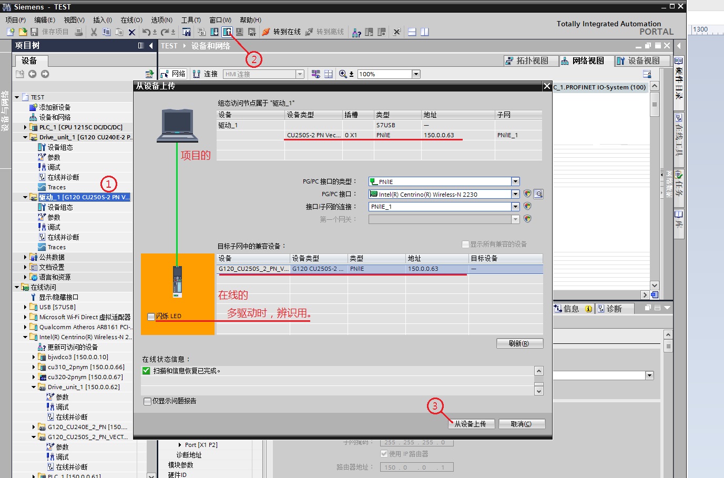Click the Open project folder icon
The image size is (724, 478).
coord(23,32)
